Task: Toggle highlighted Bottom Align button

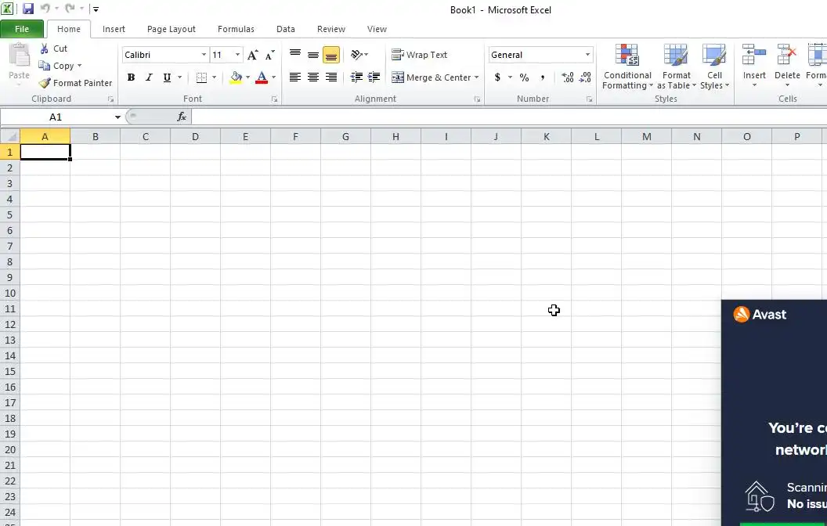Action: 331,55
